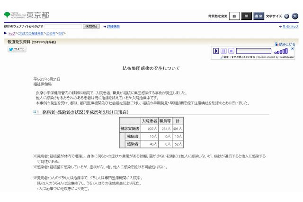Click the table cell showing 6人
The width and height of the screenshot is (303, 202).
(x=165, y=144)
